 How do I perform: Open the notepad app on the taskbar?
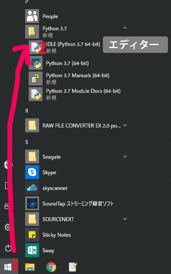point(73,267)
